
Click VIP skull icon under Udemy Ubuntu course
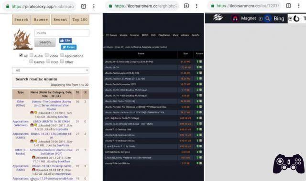coord(32,112)
